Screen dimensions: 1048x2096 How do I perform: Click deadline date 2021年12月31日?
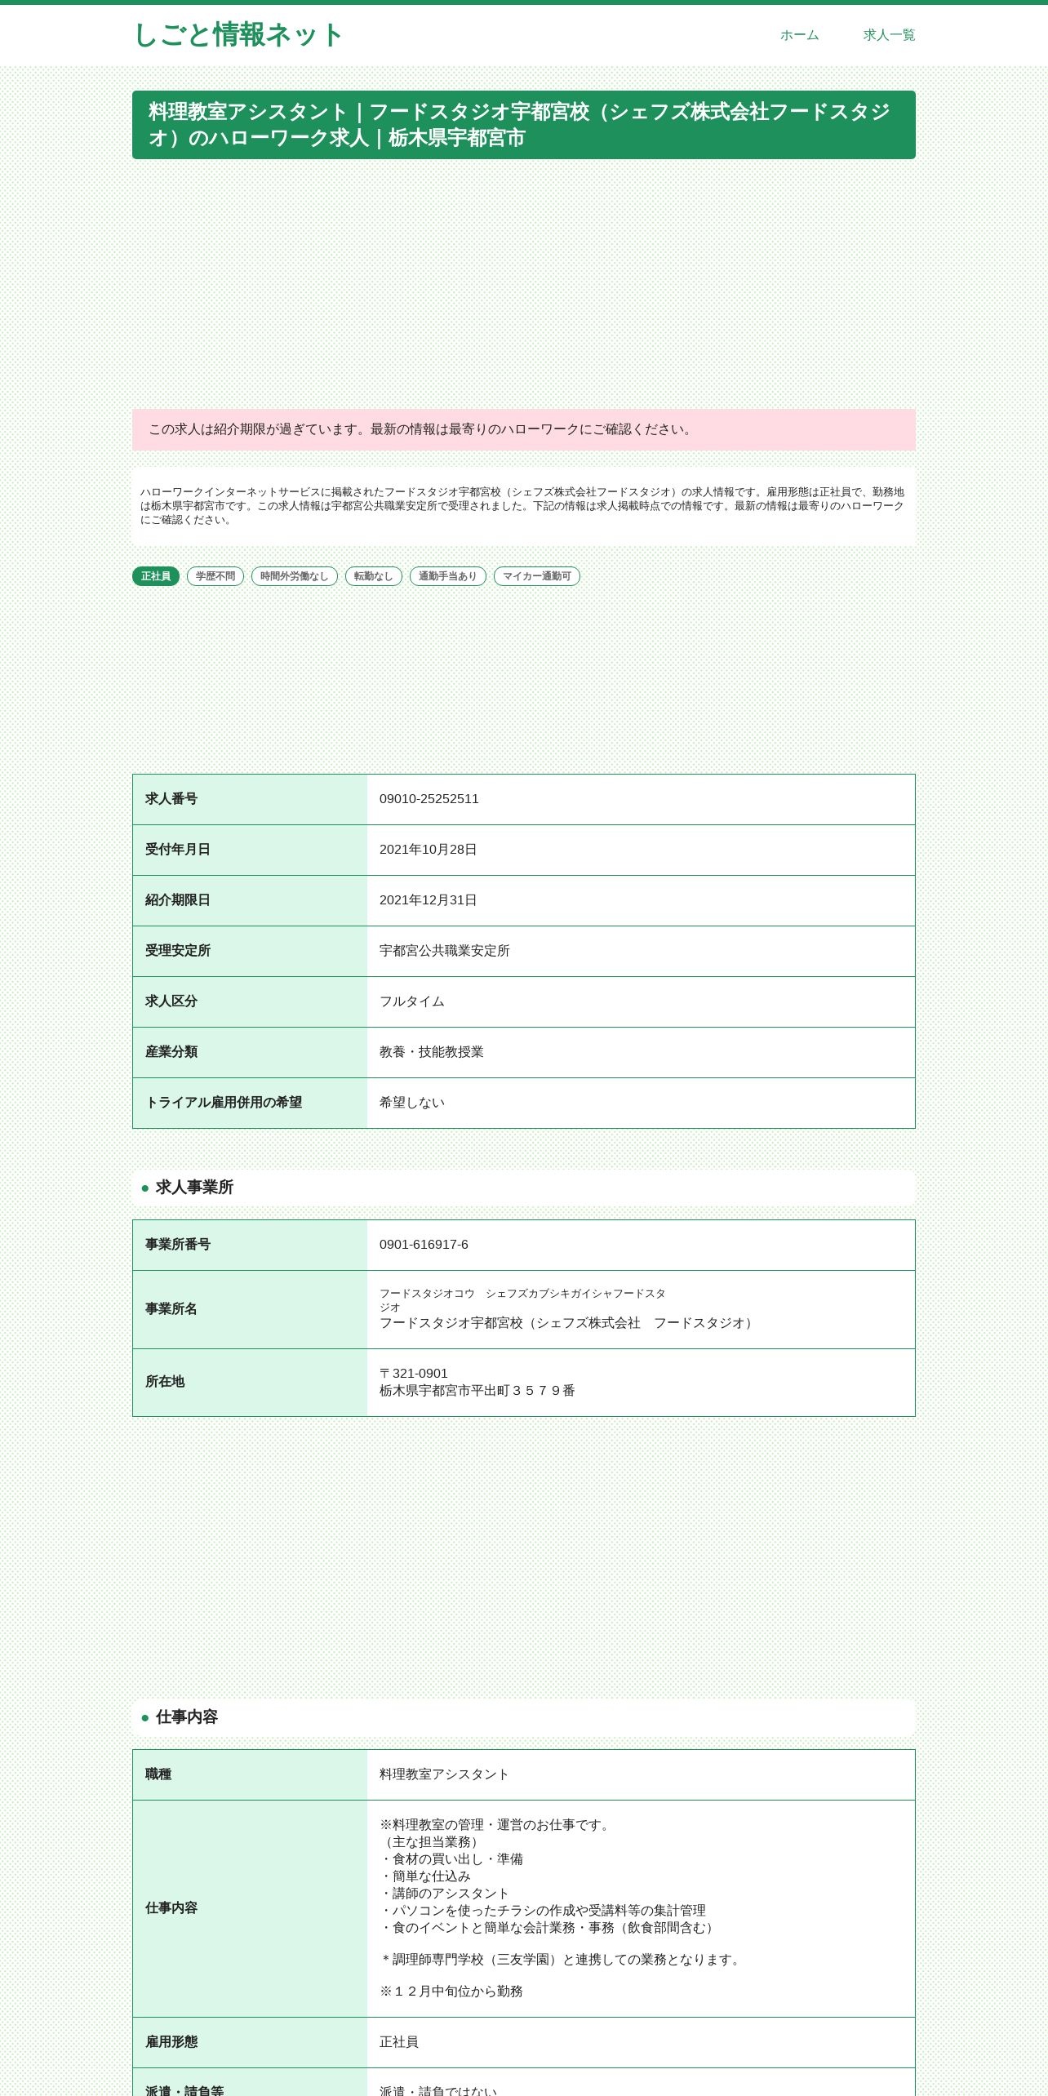(x=429, y=900)
